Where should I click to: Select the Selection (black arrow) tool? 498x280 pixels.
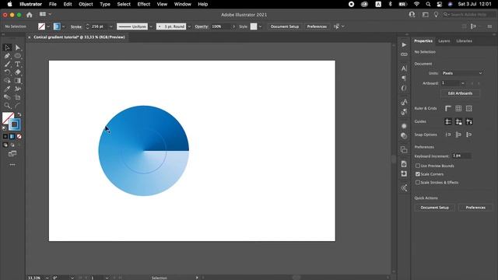(x=7, y=47)
